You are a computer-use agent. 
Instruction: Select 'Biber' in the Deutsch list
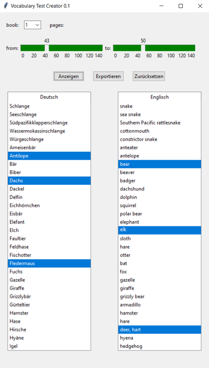click(49, 172)
